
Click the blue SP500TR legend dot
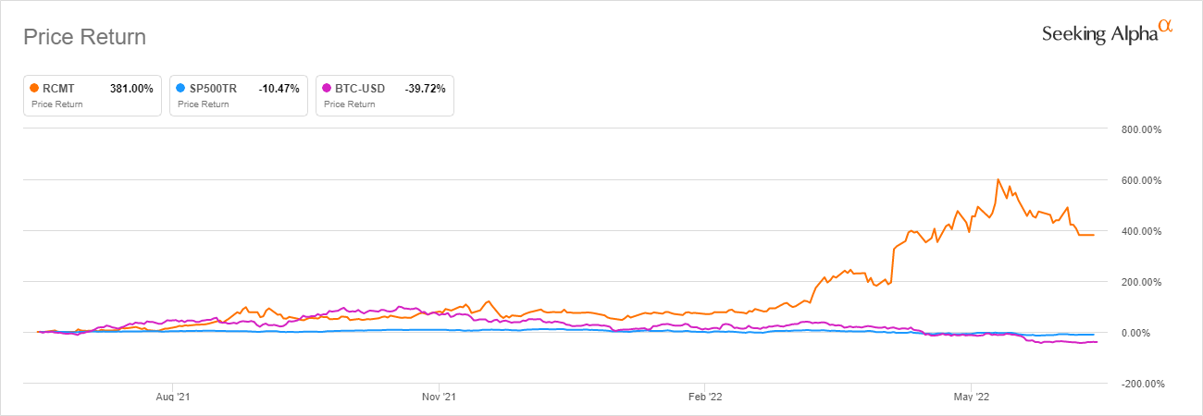tap(180, 89)
